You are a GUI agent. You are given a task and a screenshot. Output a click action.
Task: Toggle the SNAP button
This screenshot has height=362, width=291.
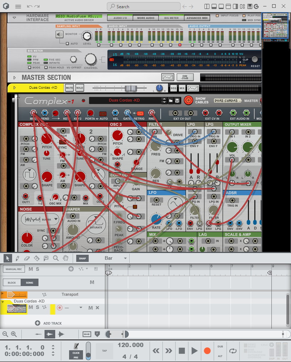(82, 258)
